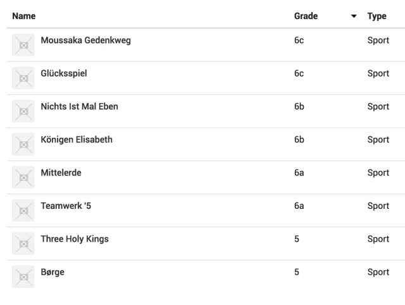Sort the table by Grade column

point(306,16)
